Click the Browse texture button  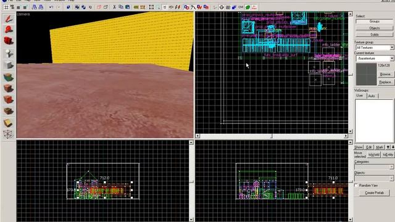[385, 74]
